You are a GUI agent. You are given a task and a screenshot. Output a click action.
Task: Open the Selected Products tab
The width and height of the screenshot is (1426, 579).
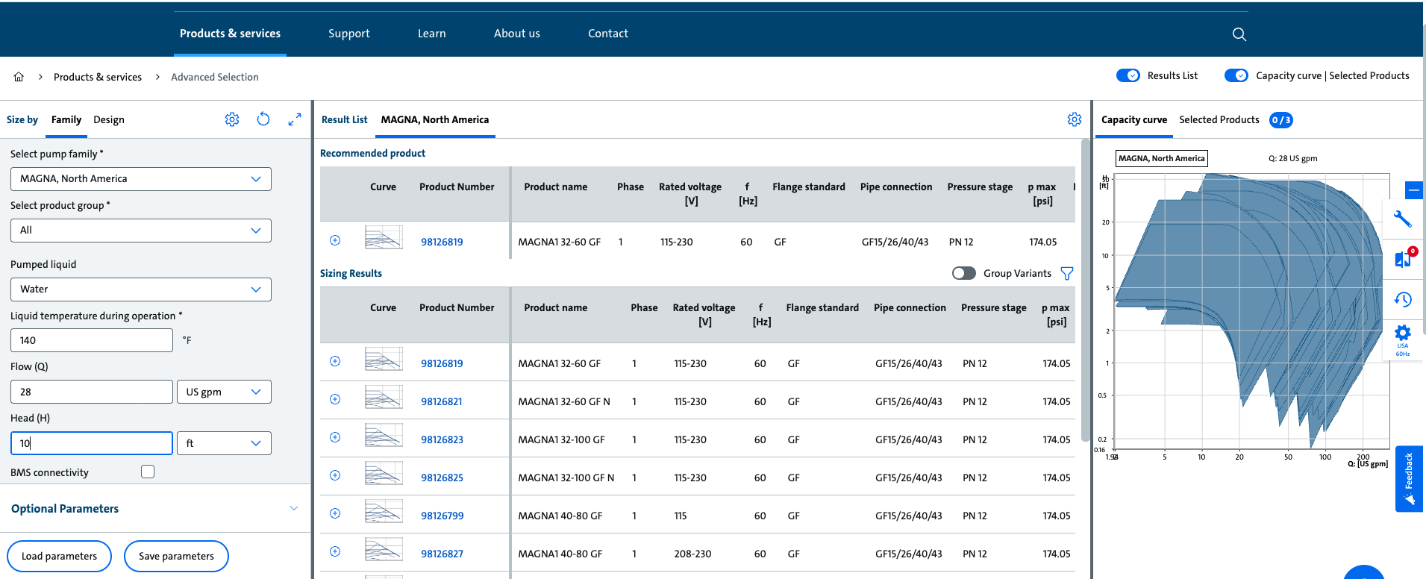(1219, 119)
